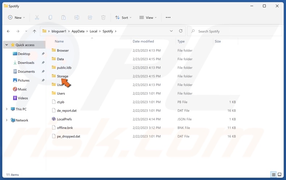This screenshot has width=286, height=180.
Task: Select the ct.pb file
Action: click(x=60, y=102)
